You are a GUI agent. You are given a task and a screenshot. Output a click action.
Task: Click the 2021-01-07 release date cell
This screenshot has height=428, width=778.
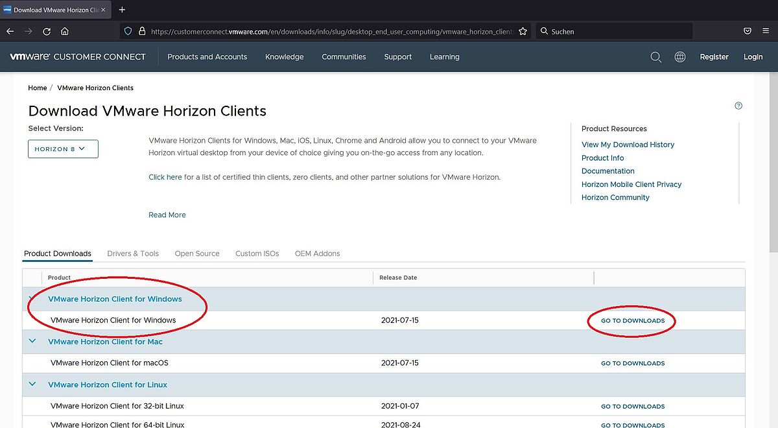400,406
